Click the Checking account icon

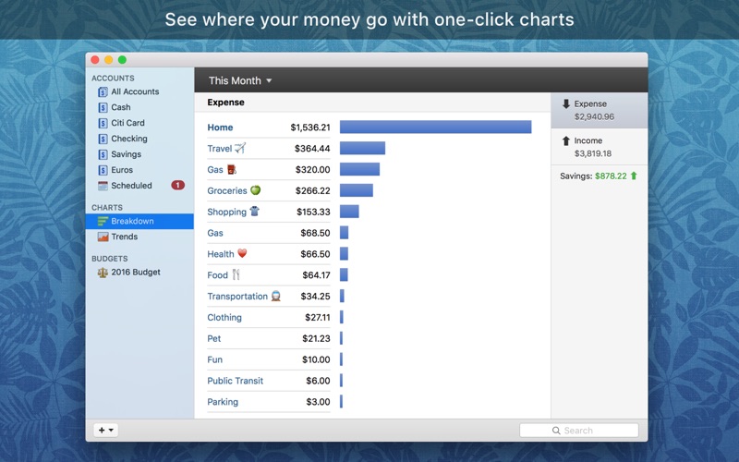coord(103,139)
